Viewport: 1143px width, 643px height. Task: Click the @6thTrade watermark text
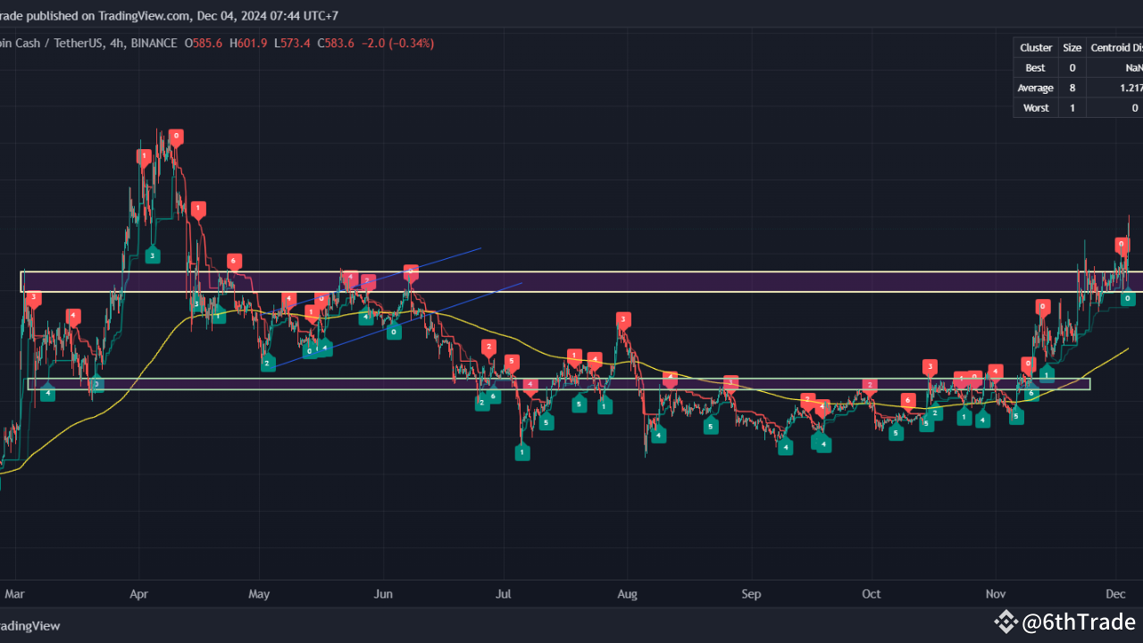tap(1076, 622)
